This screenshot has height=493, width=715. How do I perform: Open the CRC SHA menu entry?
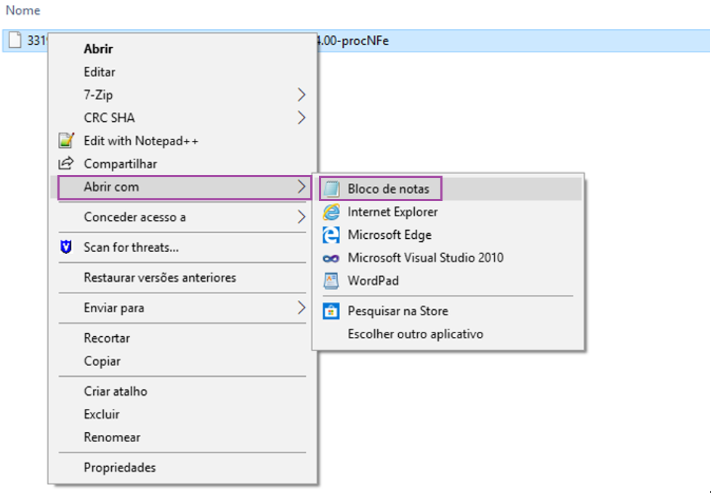click(182, 118)
